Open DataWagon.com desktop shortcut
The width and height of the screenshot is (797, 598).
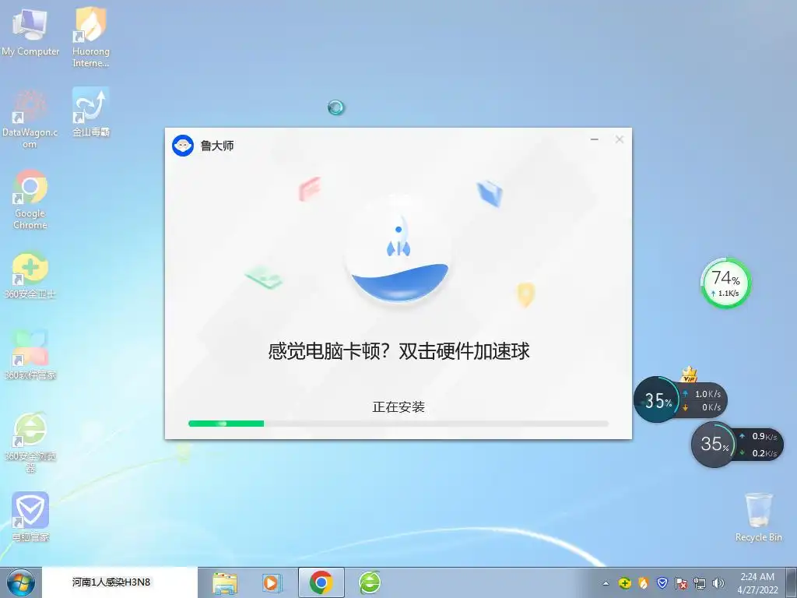tap(30, 119)
